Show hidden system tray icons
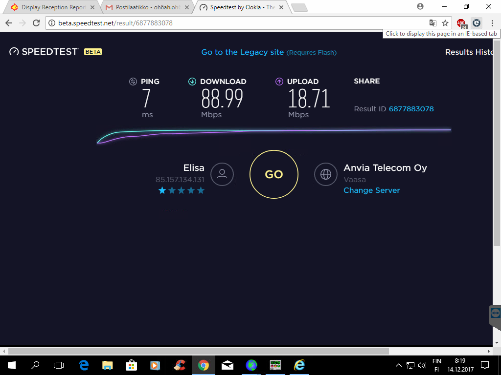The width and height of the screenshot is (501, 375). click(x=398, y=365)
